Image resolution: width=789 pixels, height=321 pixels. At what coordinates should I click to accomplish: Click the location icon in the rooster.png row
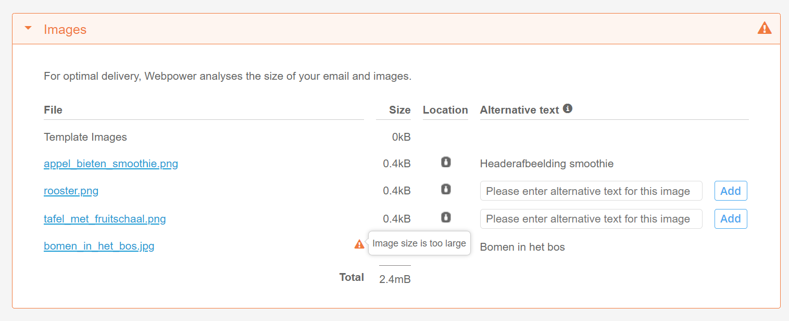tap(446, 189)
